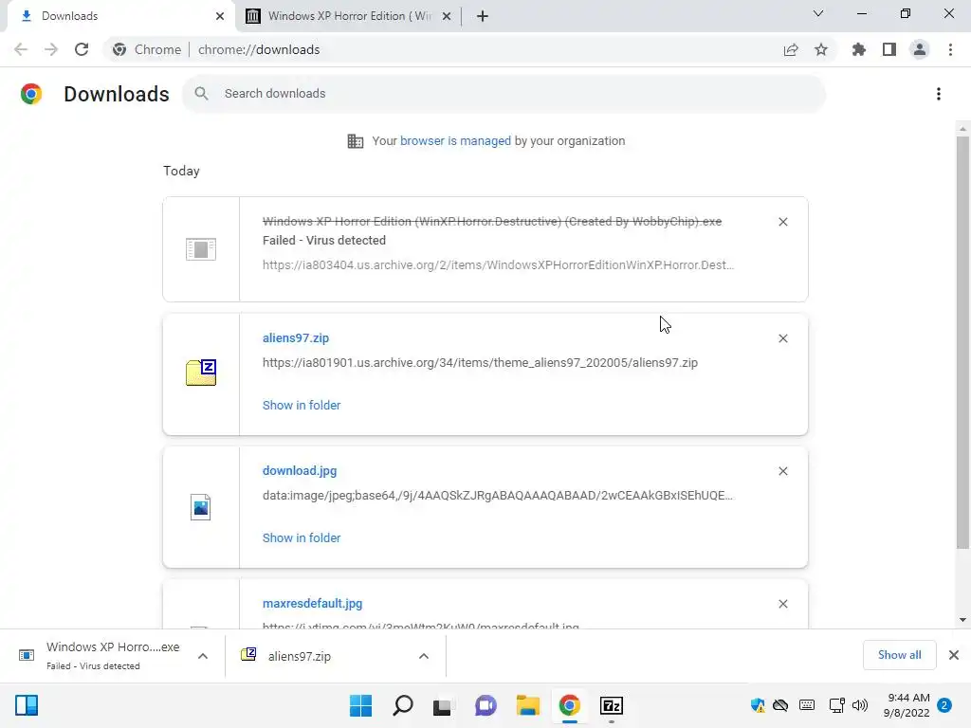
Task: Show aliens97.zip in folder
Action: [302, 406]
